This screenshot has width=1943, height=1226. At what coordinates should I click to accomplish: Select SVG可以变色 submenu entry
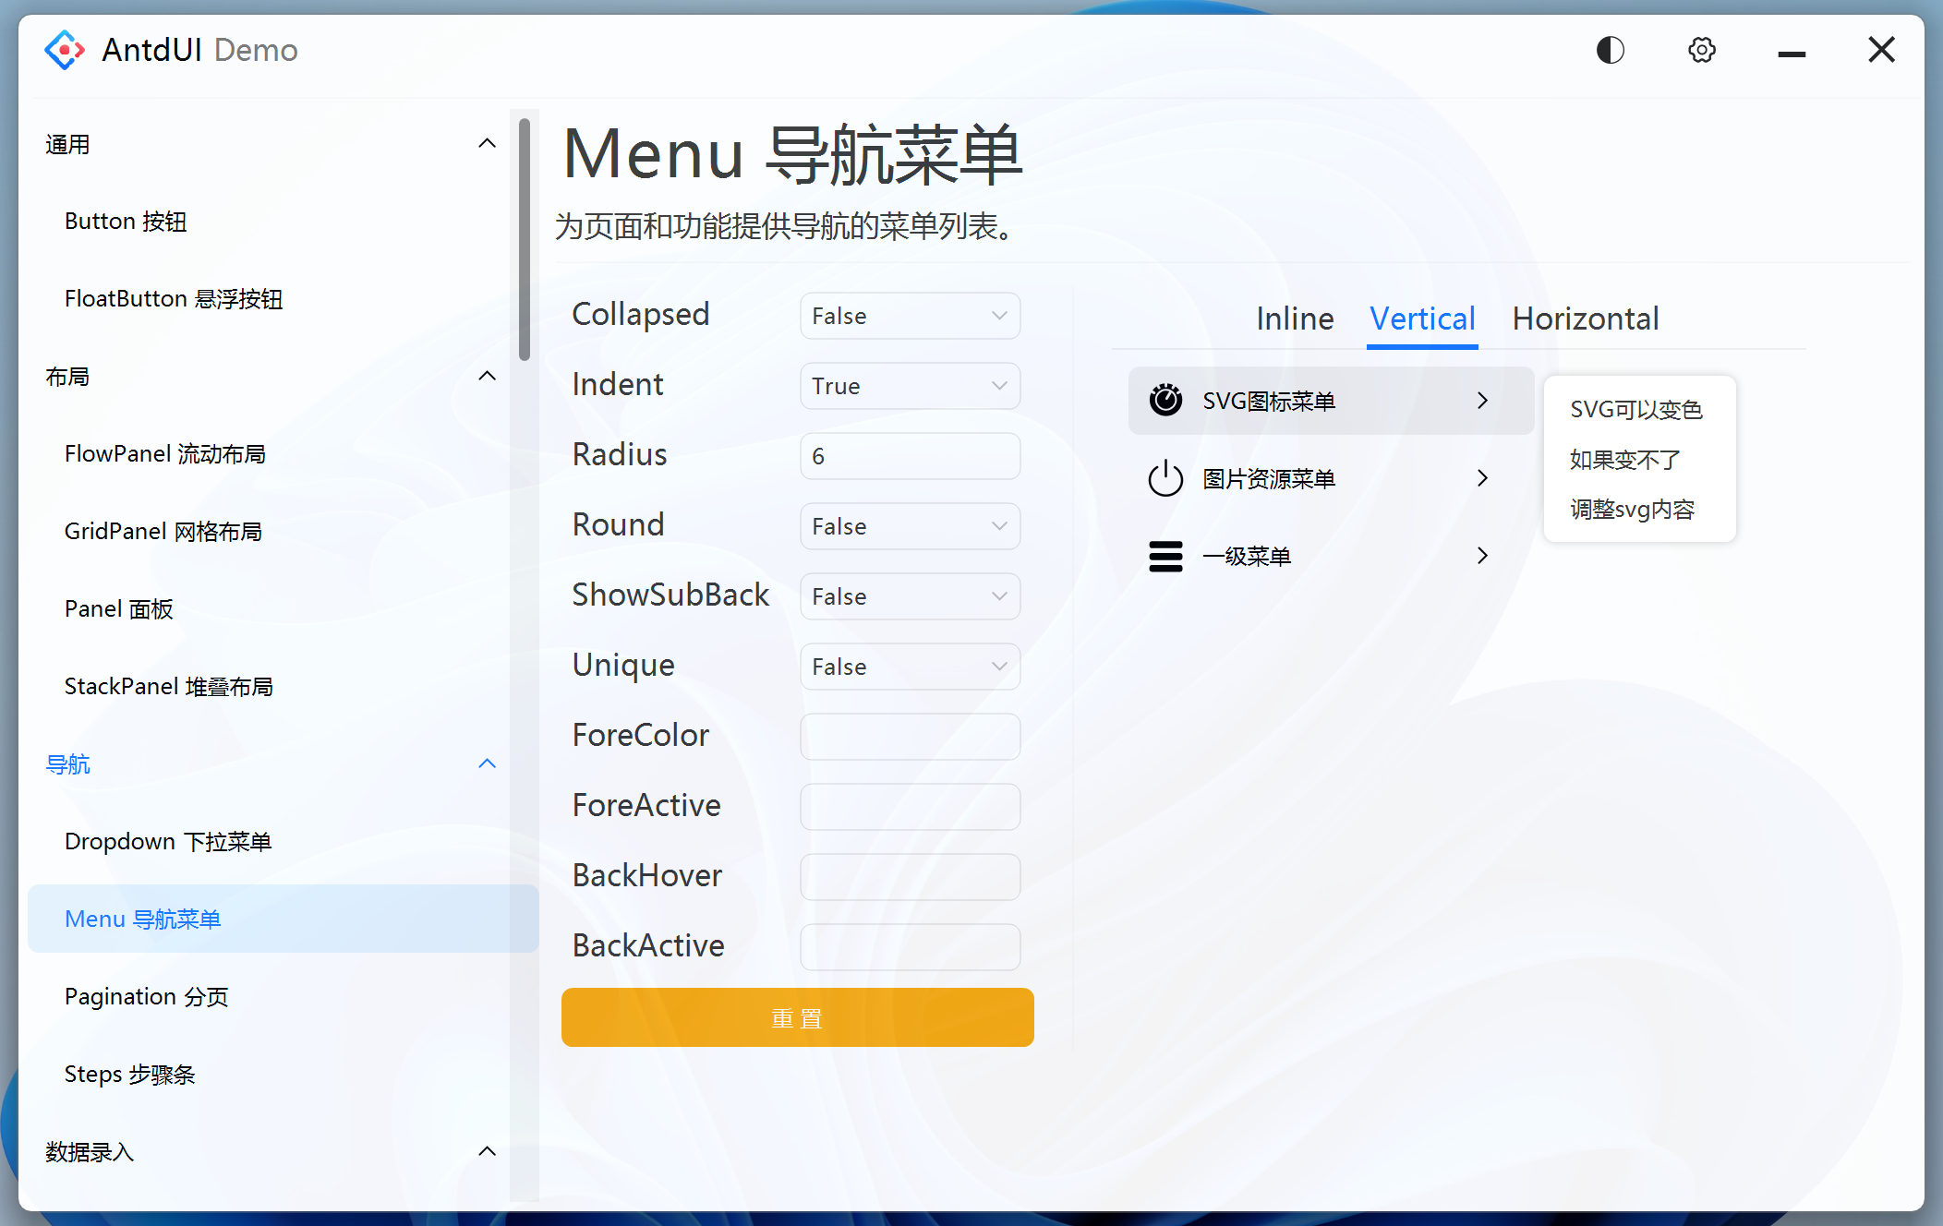click(1635, 409)
